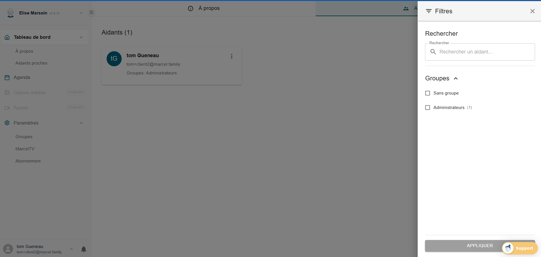Open tom Gueneau card options menu
The width and height of the screenshot is (541, 257).
pos(232,57)
